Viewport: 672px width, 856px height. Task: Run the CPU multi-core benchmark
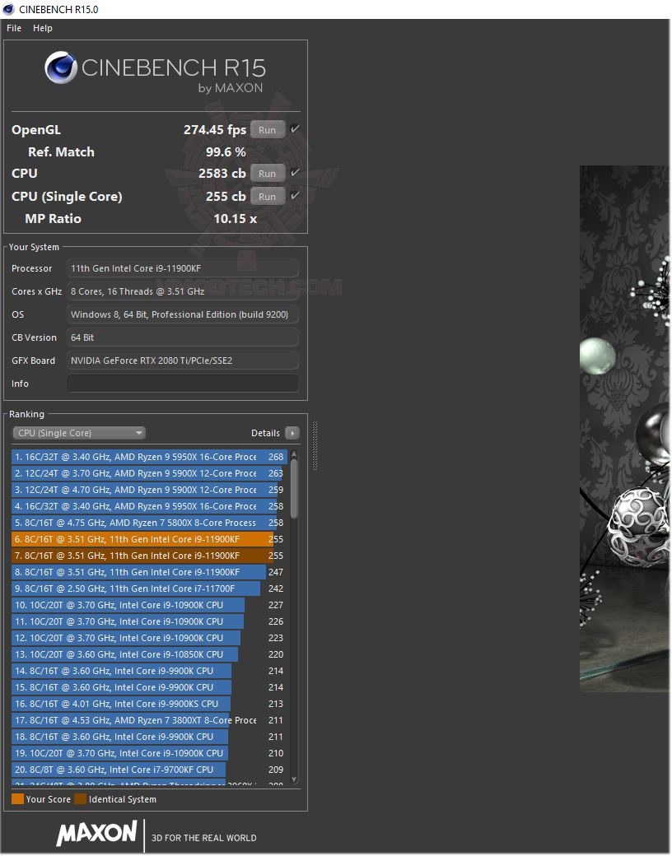tap(267, 174)
